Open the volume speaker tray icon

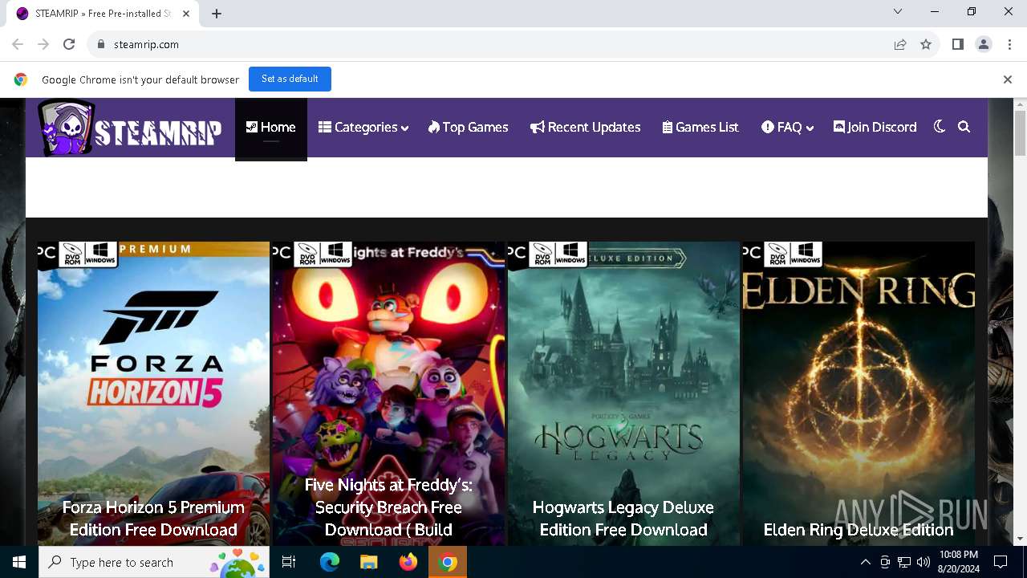coord(923,562)
